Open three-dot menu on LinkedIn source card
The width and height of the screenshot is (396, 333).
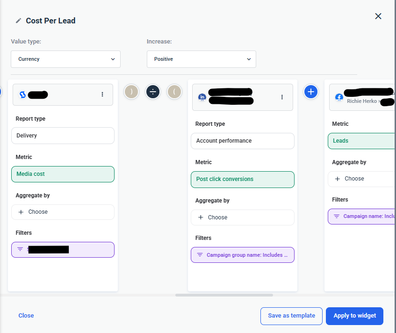click(282, 97)
